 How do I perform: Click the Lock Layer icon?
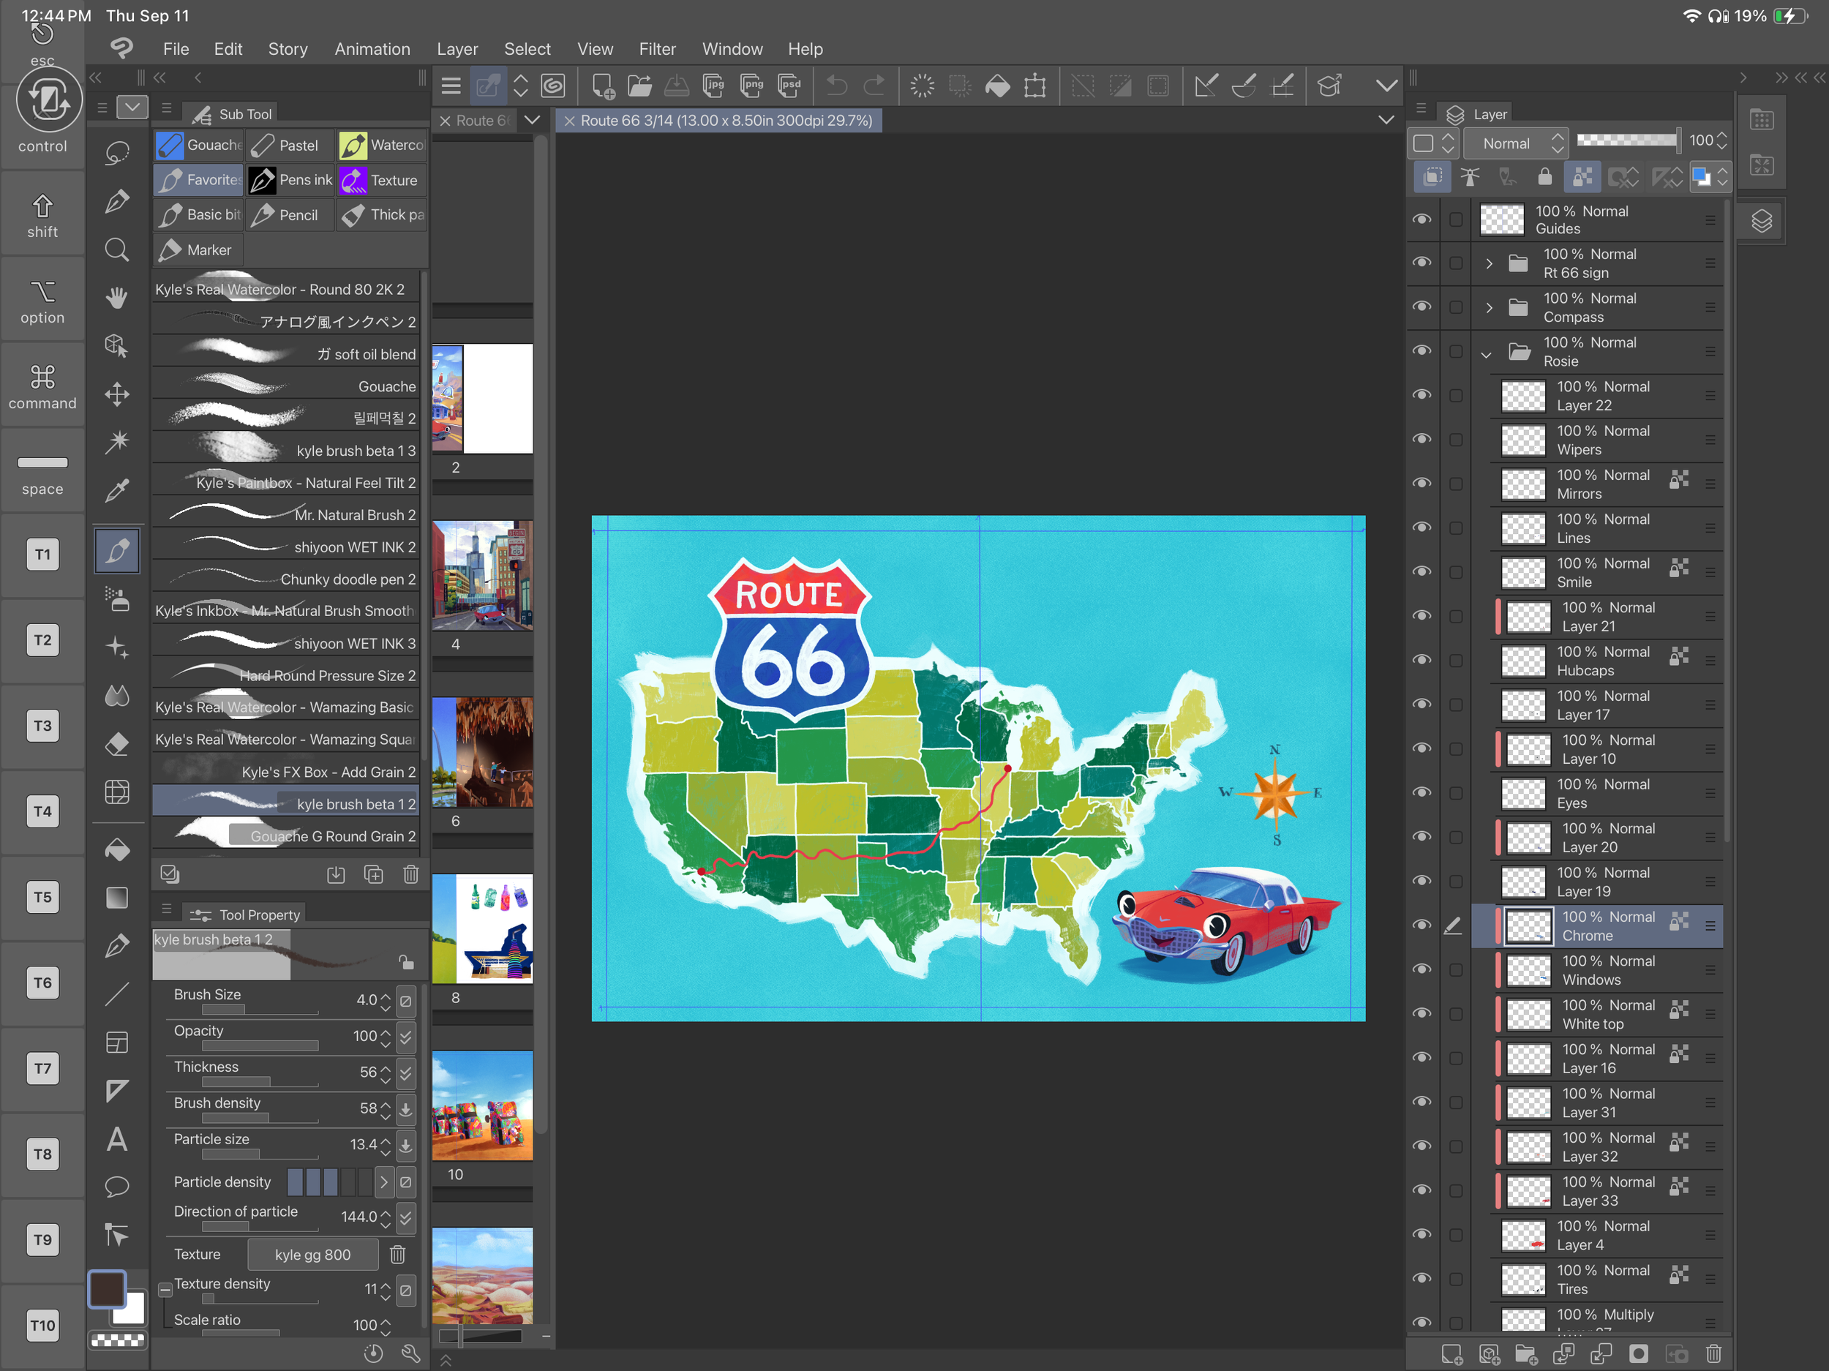click(x=1544, y=177)
